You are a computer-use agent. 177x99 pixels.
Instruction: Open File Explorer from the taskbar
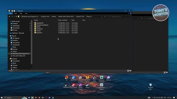click(32, 98)
